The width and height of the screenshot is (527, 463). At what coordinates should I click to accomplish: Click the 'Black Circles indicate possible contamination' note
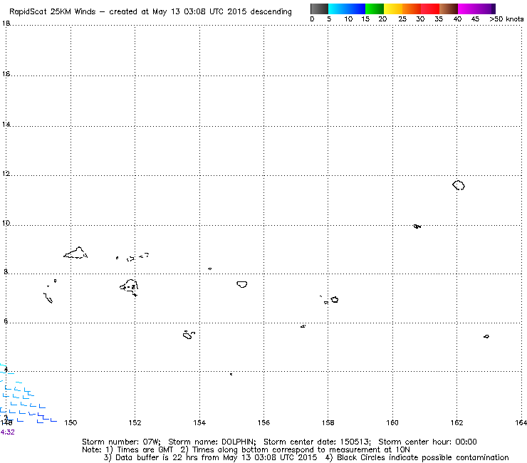[x=423, y=458]
